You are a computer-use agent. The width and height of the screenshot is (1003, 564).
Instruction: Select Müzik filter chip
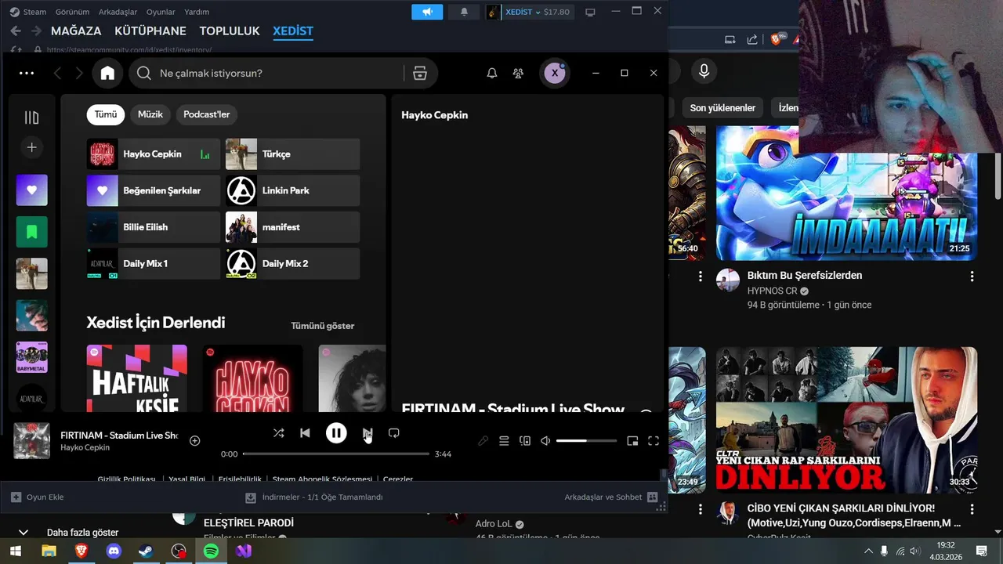point(150,114)
